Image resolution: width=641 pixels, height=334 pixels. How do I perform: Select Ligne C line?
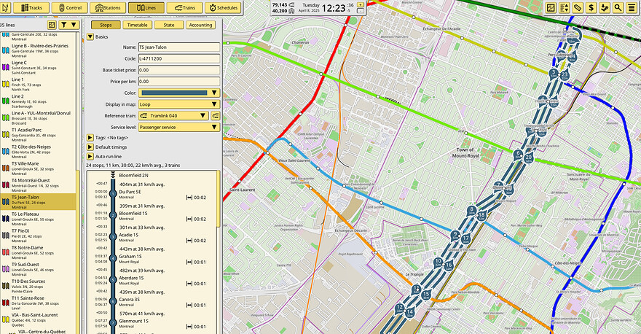click(38, 68)
